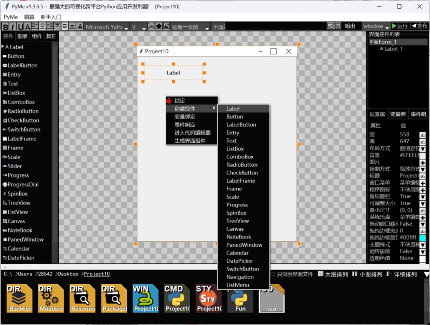Click the edit icon for 标题 property

pos(423,176)
